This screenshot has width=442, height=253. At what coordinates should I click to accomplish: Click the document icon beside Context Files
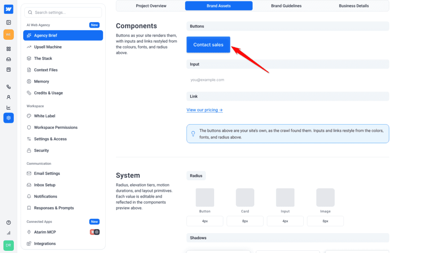click(29, 70)
